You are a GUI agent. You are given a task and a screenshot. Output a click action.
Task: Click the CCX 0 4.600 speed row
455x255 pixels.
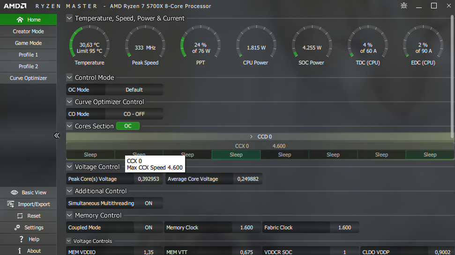pos(260,146)
